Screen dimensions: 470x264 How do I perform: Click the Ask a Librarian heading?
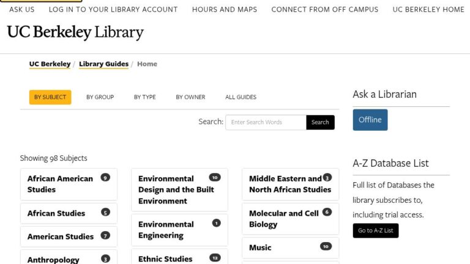(384, 94)
